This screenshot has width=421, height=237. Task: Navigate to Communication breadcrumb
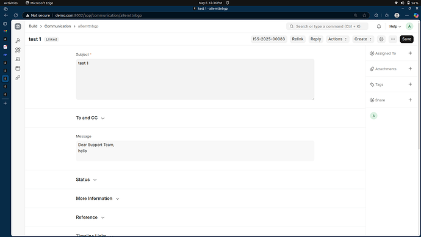(x=57, y=26)
